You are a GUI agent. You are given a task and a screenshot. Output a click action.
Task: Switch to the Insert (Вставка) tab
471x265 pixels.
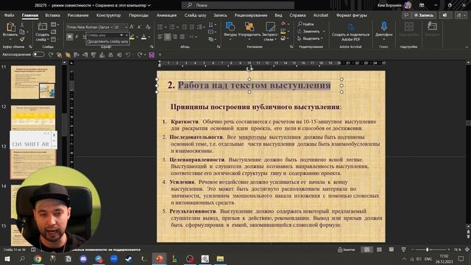tap(52, 15)
